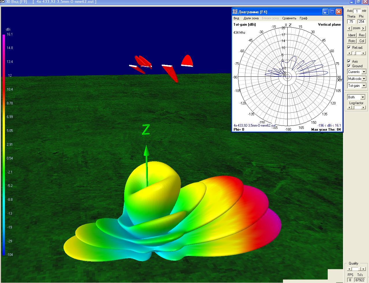This screenshot has width=369, height=283.
Task: Open the Вид menu
Action: pos(236,18)
